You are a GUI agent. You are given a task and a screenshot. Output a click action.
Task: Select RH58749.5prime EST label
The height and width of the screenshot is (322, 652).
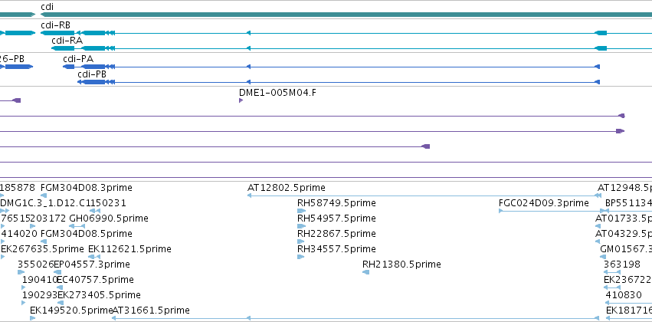[336, 203]
